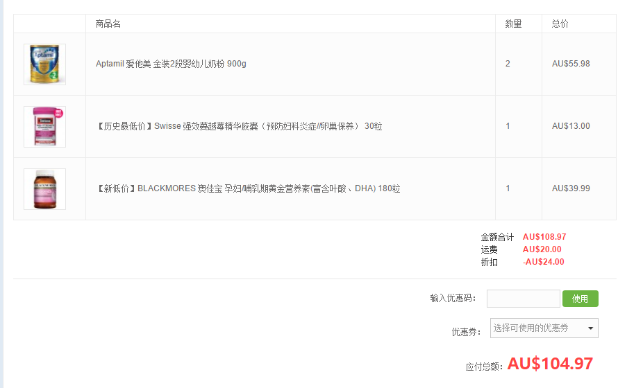Click the Swisse cranberry capsule product image
This screenshot has height=388, width=618.
pos(44,127)
